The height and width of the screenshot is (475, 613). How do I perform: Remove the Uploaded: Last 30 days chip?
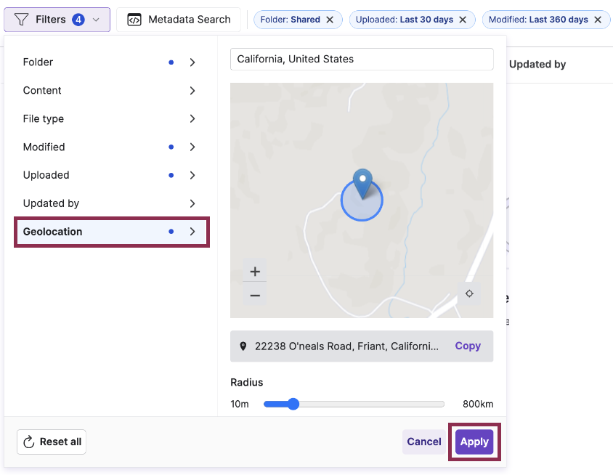[x=463, y=20]
